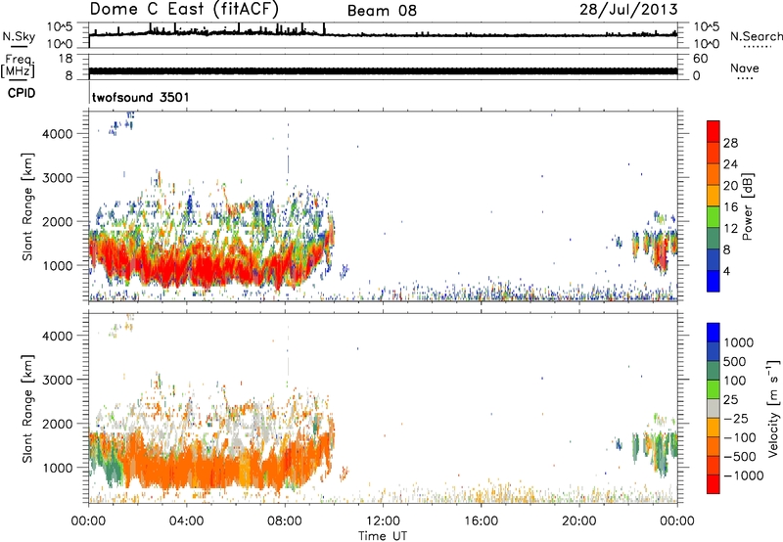Click "Slant Range [km]" label of the power panel

pos(27,206)
